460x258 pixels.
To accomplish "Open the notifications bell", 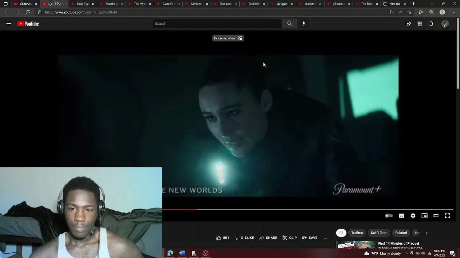I will [x=431, y=24].
